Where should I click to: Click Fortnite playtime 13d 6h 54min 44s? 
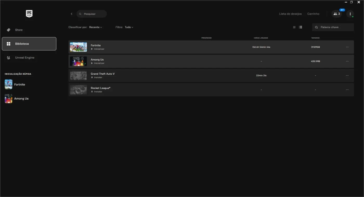point(261,47)
